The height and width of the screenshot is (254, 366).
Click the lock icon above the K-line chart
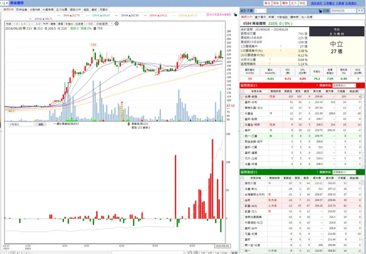click(x=235, y=15)
